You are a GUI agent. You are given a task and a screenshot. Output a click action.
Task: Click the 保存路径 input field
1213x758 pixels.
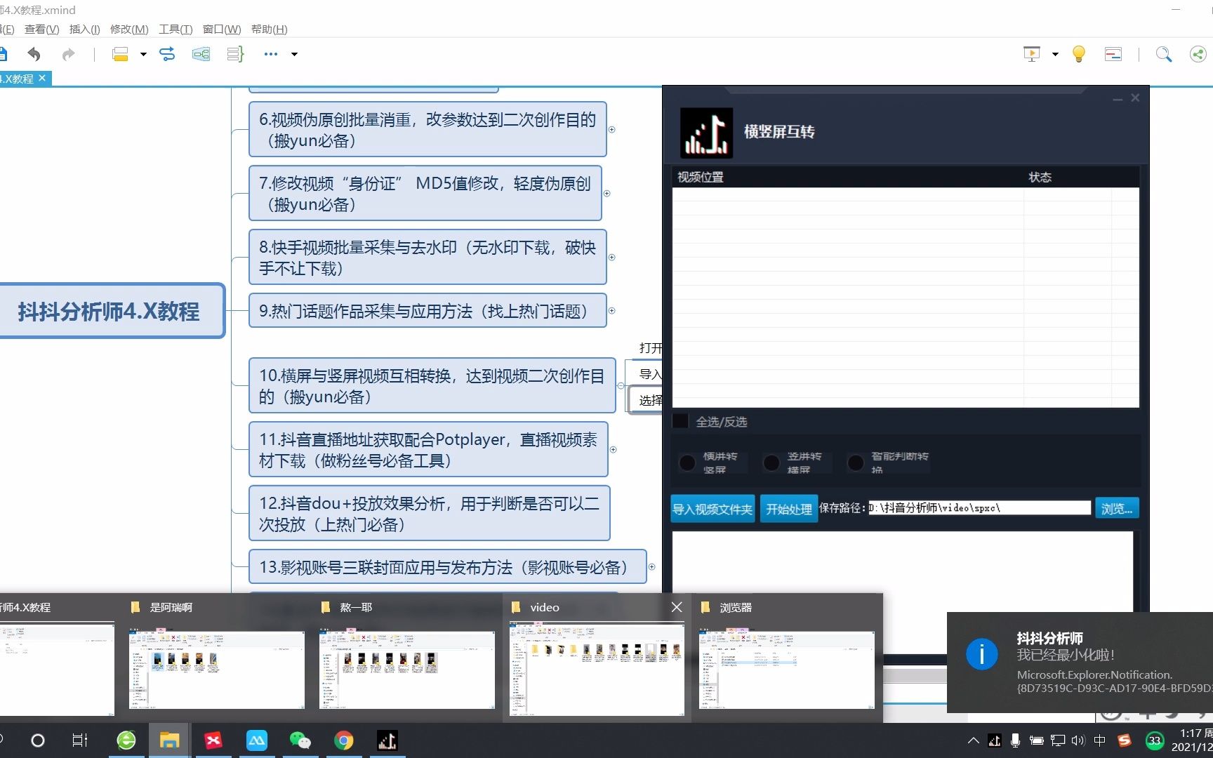point(980,507)
